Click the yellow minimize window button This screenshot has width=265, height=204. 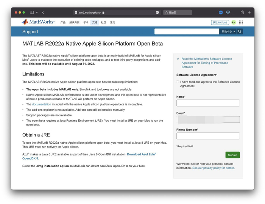point(20,13)
